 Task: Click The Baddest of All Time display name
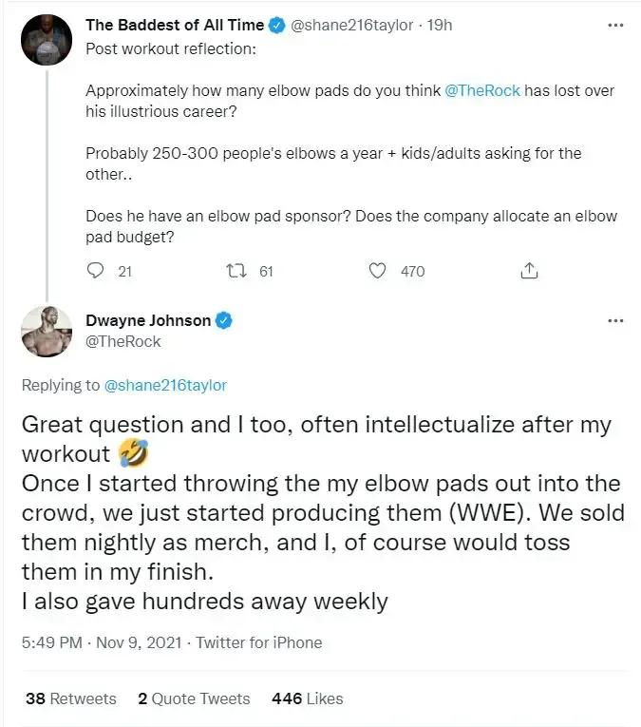point(175,26)
